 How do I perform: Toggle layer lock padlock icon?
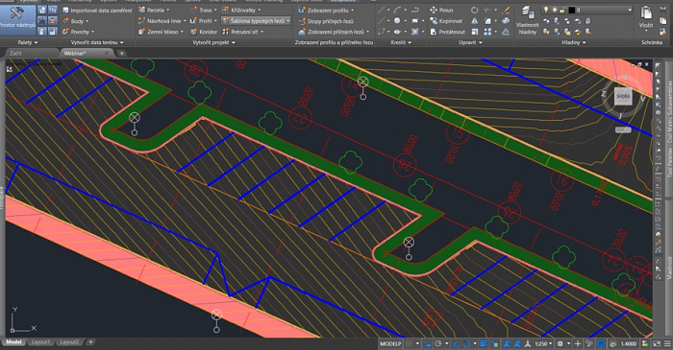click(562, 10)
